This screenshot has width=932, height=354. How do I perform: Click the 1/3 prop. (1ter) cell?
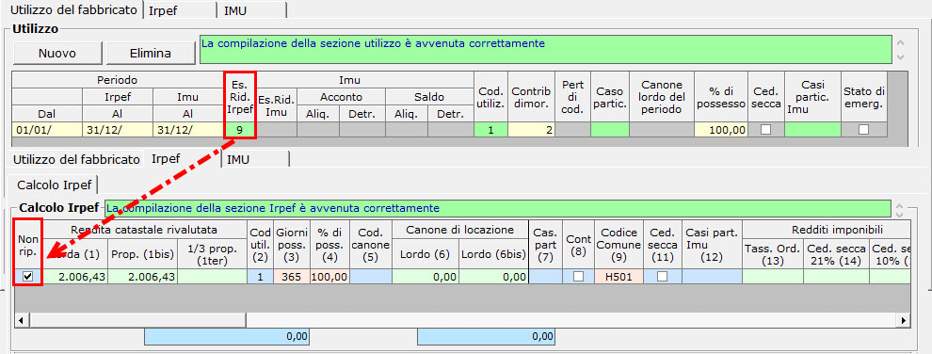[x=213, y=276]
